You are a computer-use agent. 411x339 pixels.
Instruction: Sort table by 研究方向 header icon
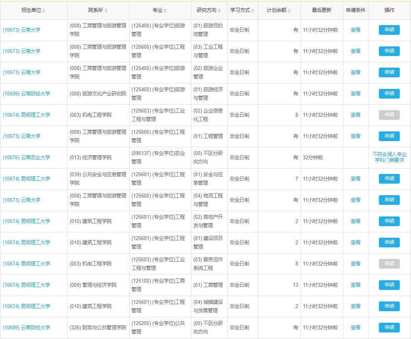(x=219, y=11)
